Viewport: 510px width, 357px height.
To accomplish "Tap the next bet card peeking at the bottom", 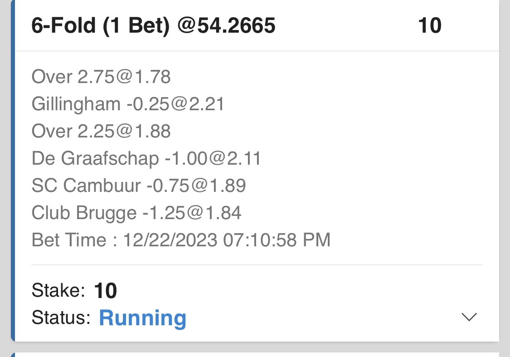I will point(254,354).
